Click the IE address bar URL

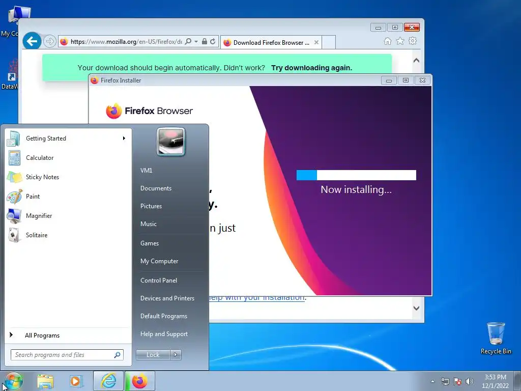(126, 42)
